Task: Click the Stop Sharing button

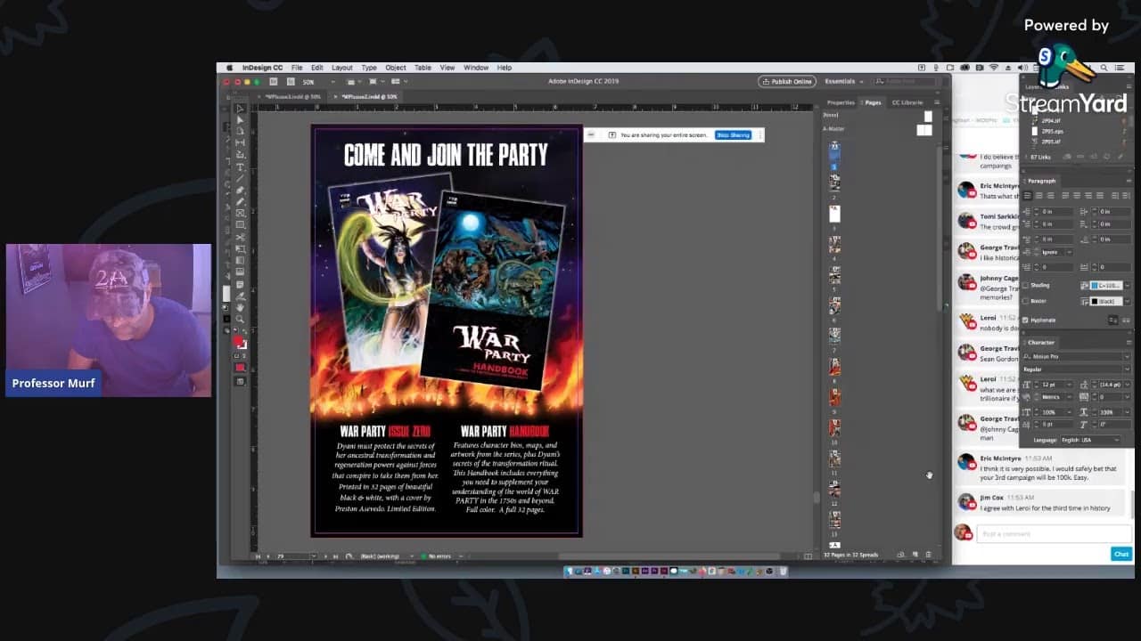Action: 734,135
